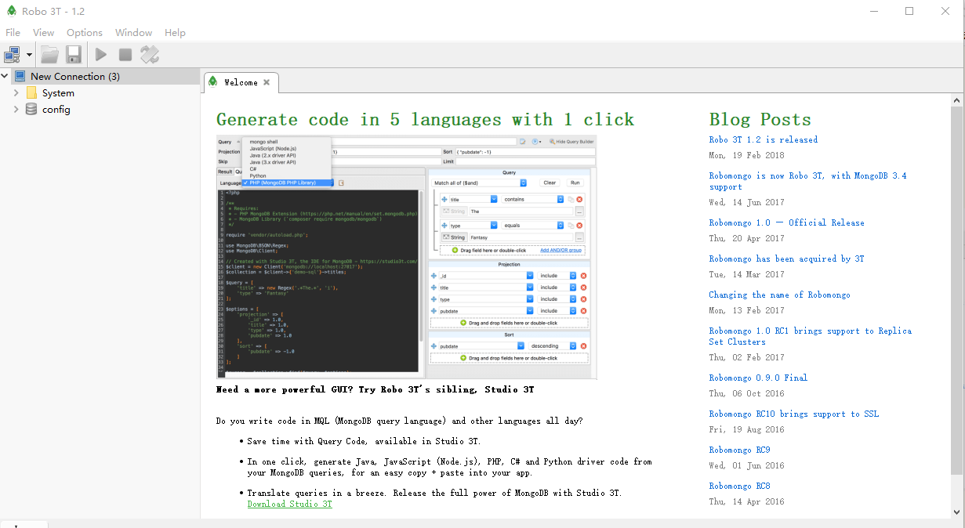The width and height of the screenshot is (965, 528).
Task: Open the Options menu
Action: (85, 33)
